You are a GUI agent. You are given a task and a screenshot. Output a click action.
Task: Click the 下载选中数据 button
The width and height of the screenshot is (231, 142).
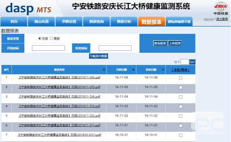coord(98,56)
